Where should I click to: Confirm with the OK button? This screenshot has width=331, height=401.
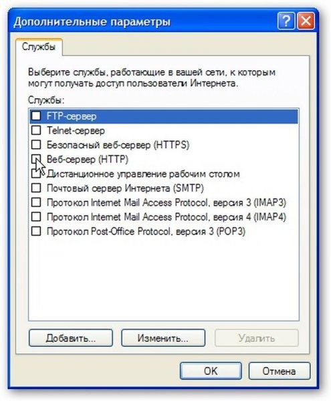[211, 371]
